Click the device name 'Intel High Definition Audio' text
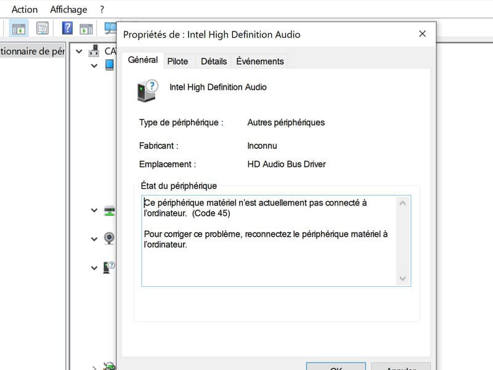The width and height of the screenshot is (493, 370). tap(218, 87)
